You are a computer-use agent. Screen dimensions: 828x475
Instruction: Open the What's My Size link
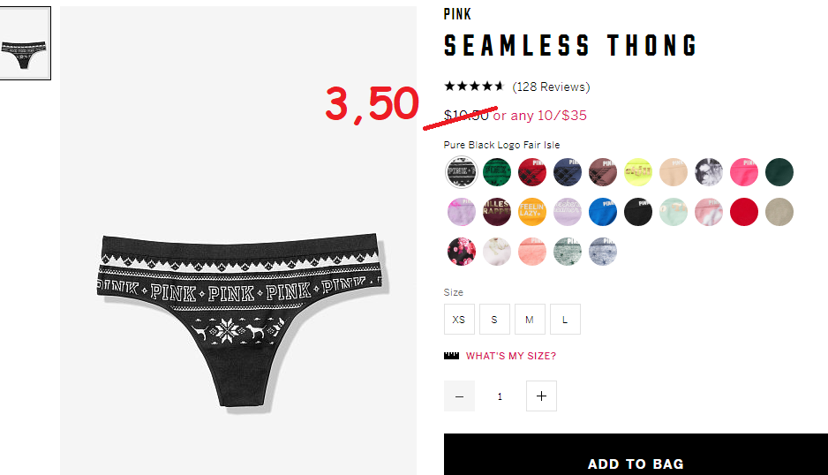510,356
